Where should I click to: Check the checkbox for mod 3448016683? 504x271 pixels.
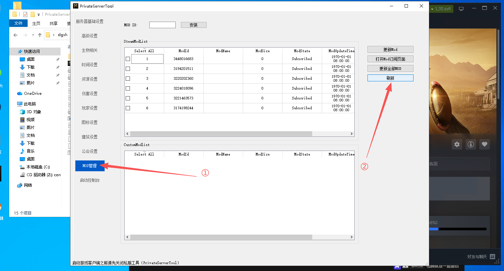[x=128, y=59]
